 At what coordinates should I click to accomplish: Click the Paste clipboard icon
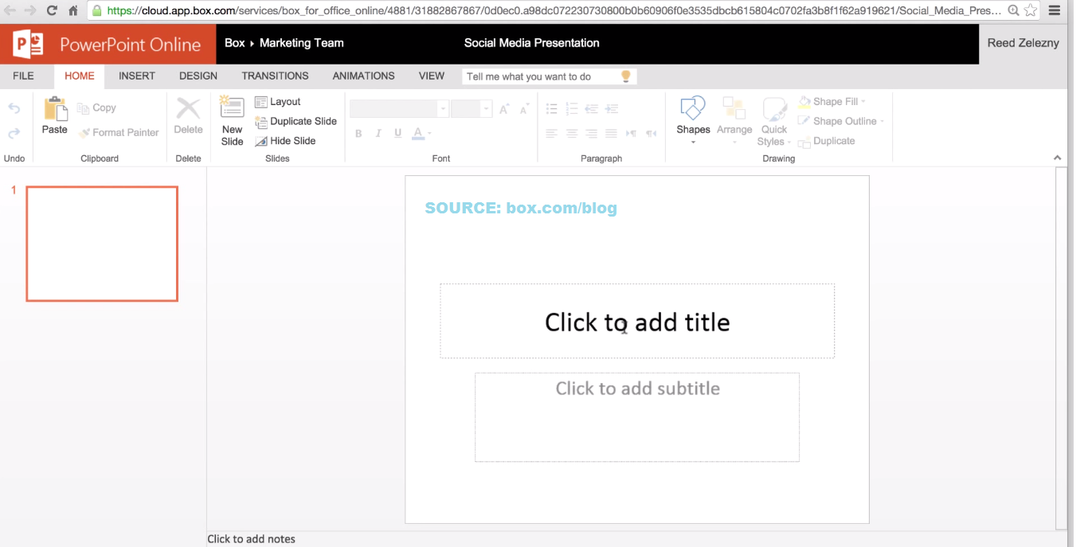[x=55, y=109]
